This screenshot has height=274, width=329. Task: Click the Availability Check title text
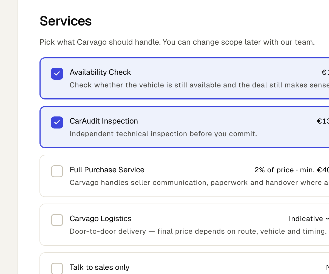point(100,72)
